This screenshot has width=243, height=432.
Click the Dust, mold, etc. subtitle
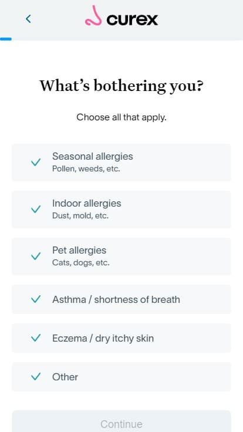point(80,215)
